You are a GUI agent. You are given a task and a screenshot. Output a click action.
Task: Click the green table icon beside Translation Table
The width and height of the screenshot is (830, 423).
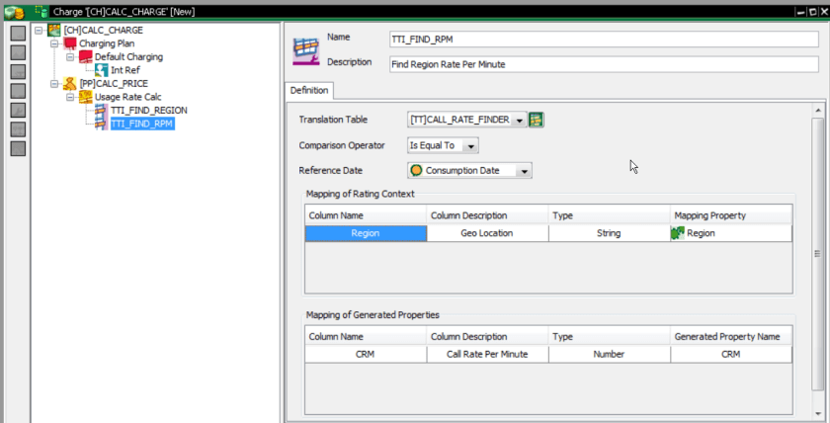coord(537,120)
